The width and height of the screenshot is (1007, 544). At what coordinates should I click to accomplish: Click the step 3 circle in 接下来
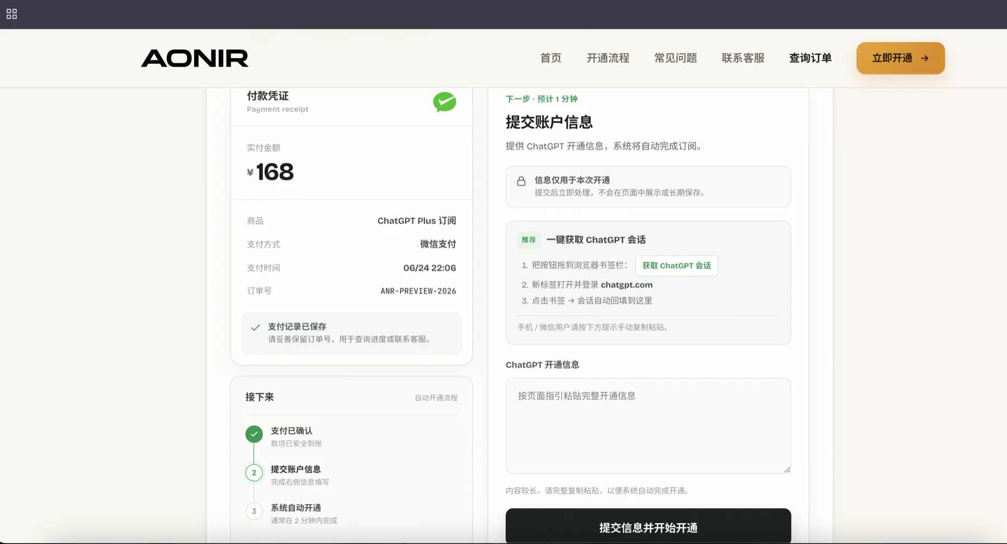(x=254, y=511)
